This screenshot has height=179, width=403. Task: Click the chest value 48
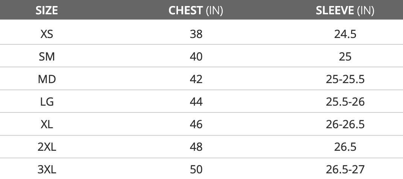click(196, 147)
